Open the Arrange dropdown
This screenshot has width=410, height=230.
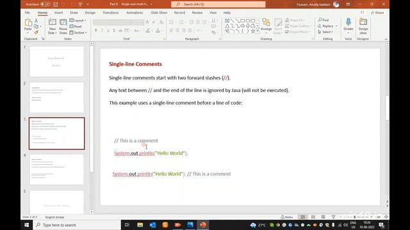click(x=266, y=26)
